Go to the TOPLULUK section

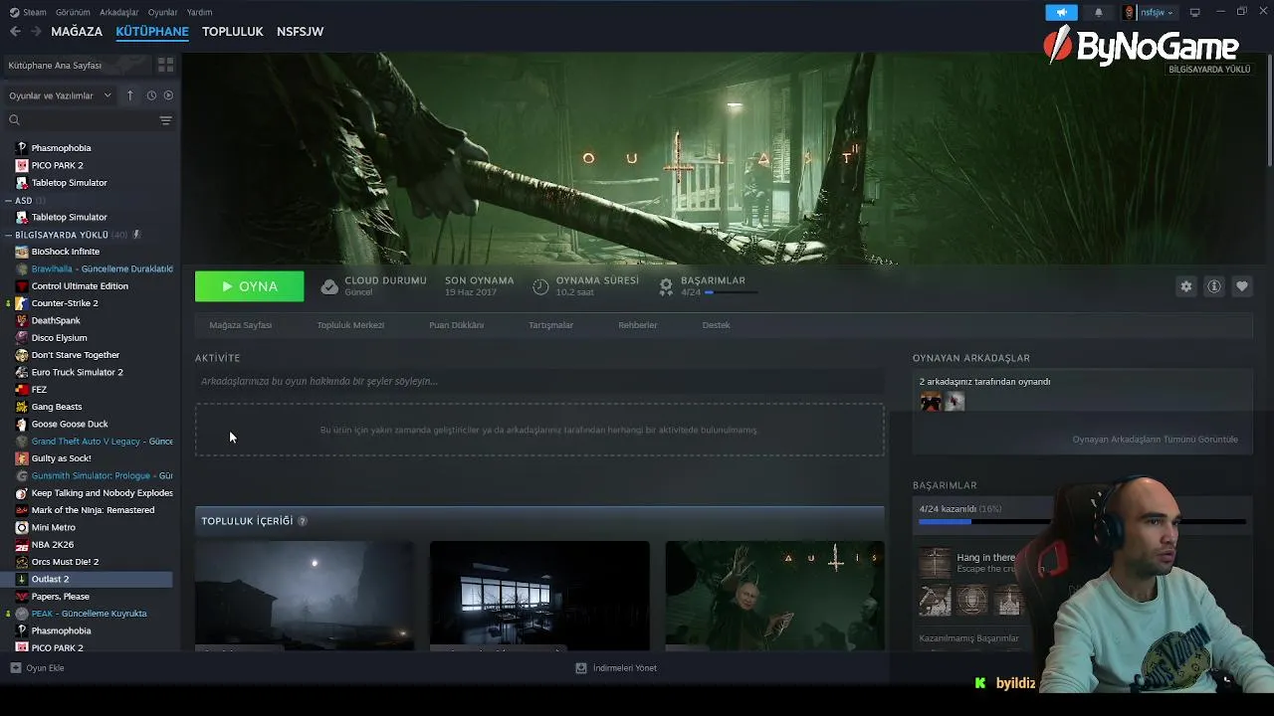coord(232,32)
